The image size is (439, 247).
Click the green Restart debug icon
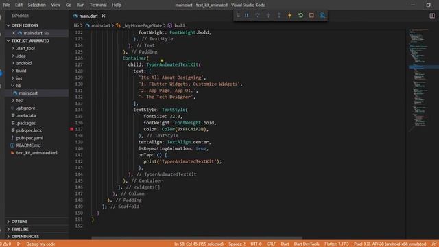coord(300,15)
